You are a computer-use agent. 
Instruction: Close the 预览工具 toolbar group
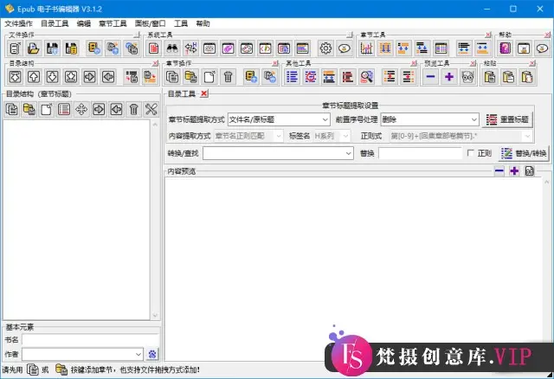pyautogui.click(x=473, y=63)
